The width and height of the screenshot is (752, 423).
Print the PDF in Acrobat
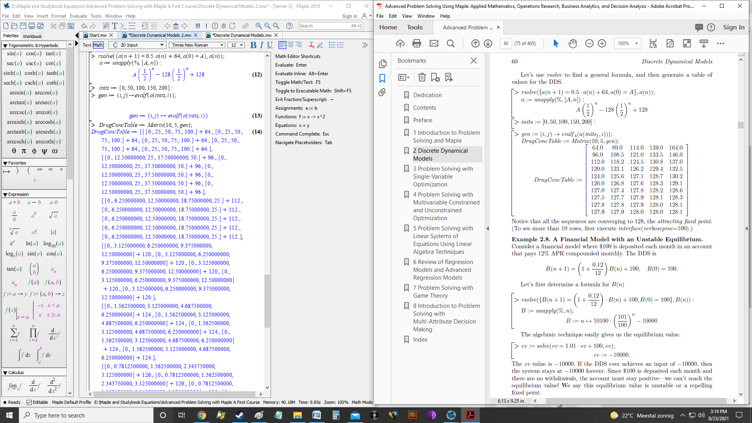[x=417, y=43]
